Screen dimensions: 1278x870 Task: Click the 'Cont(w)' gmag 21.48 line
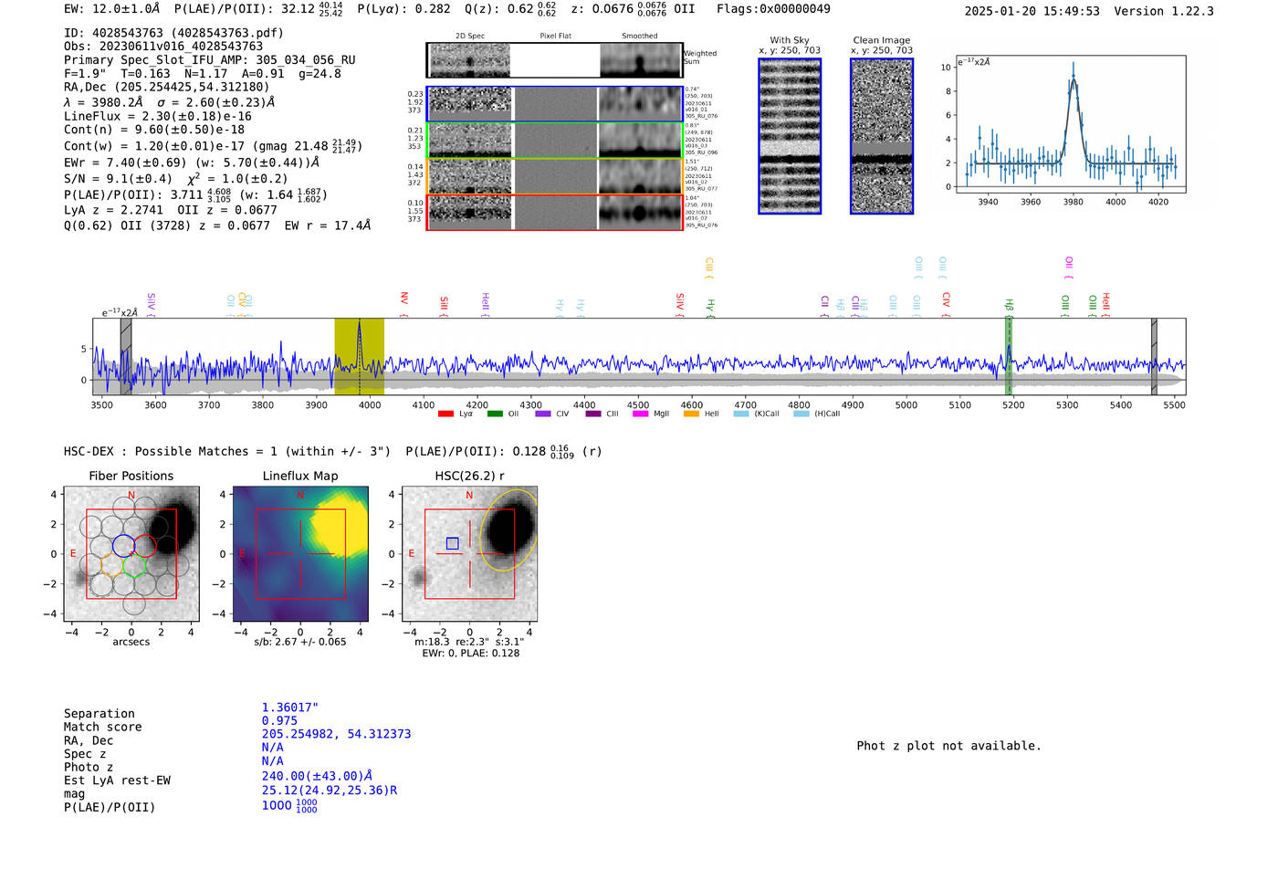[x=214, y=146]
